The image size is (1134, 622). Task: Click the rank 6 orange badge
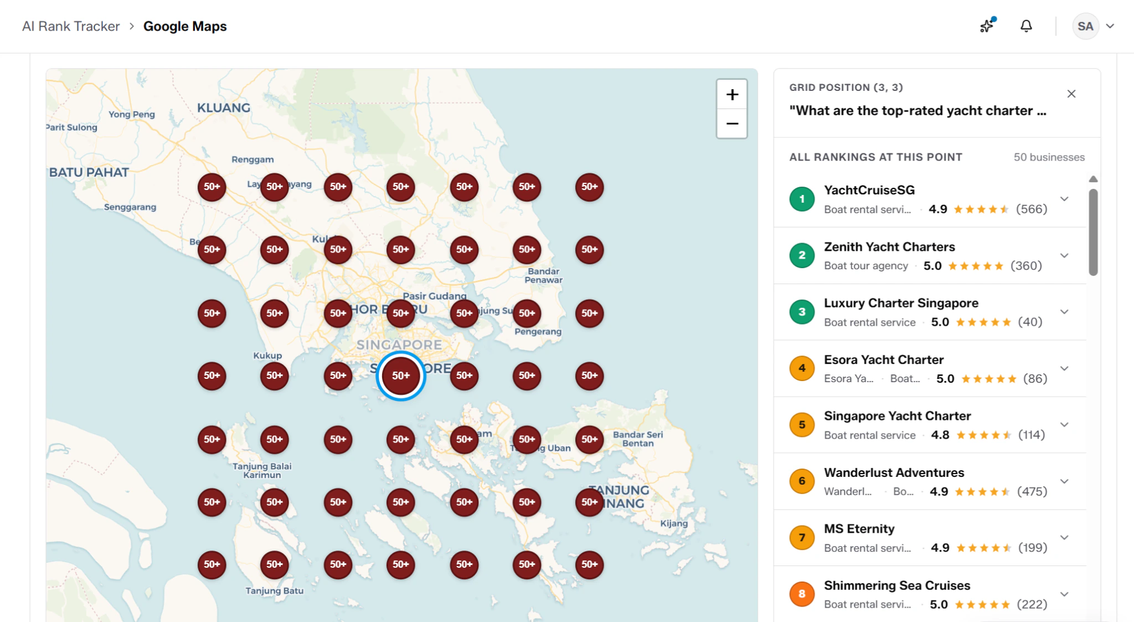click(x=802, y=481)
